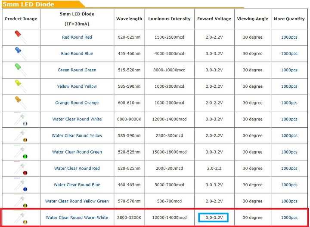The width and height of the screenshot is (310, 227).
Task: Click the Water Clear Yellow Green product image
Action: (x=21, y=201)
